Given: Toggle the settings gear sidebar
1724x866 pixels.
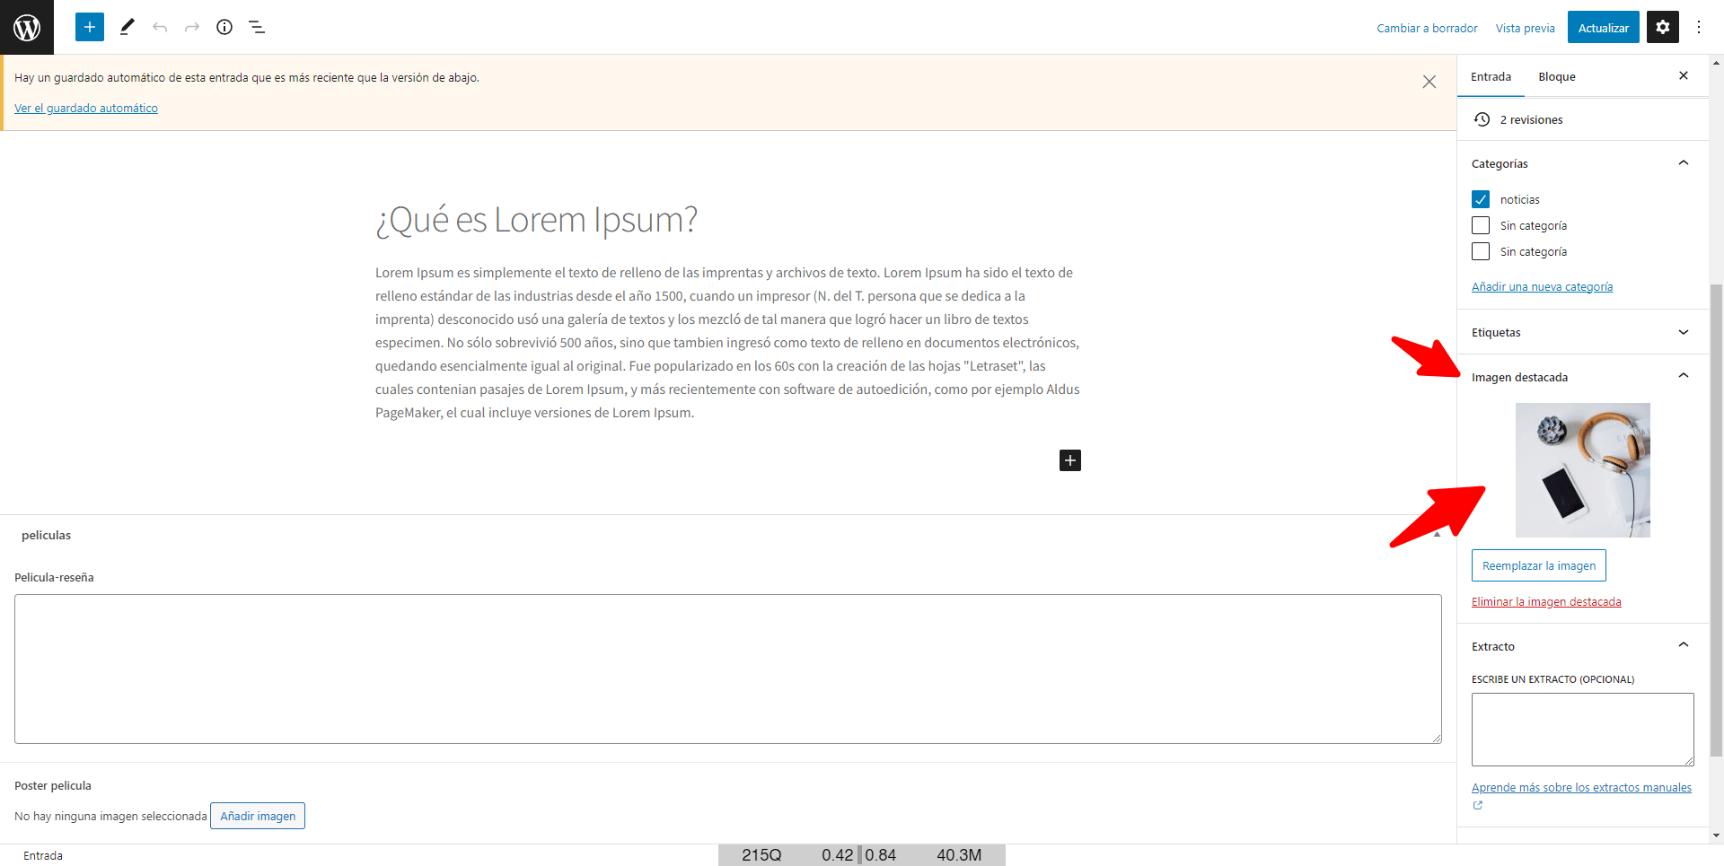Looking at the screenshot, I should click(1663, 27).
